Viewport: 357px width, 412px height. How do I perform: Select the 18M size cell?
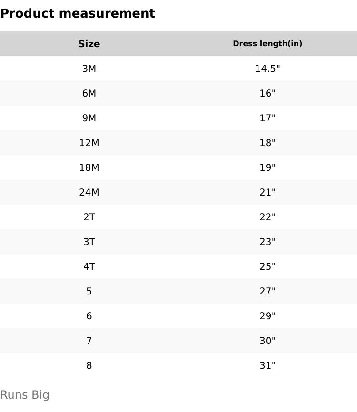[89, 167]
